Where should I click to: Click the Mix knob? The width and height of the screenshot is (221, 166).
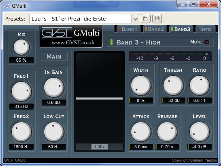click(21, 47)
